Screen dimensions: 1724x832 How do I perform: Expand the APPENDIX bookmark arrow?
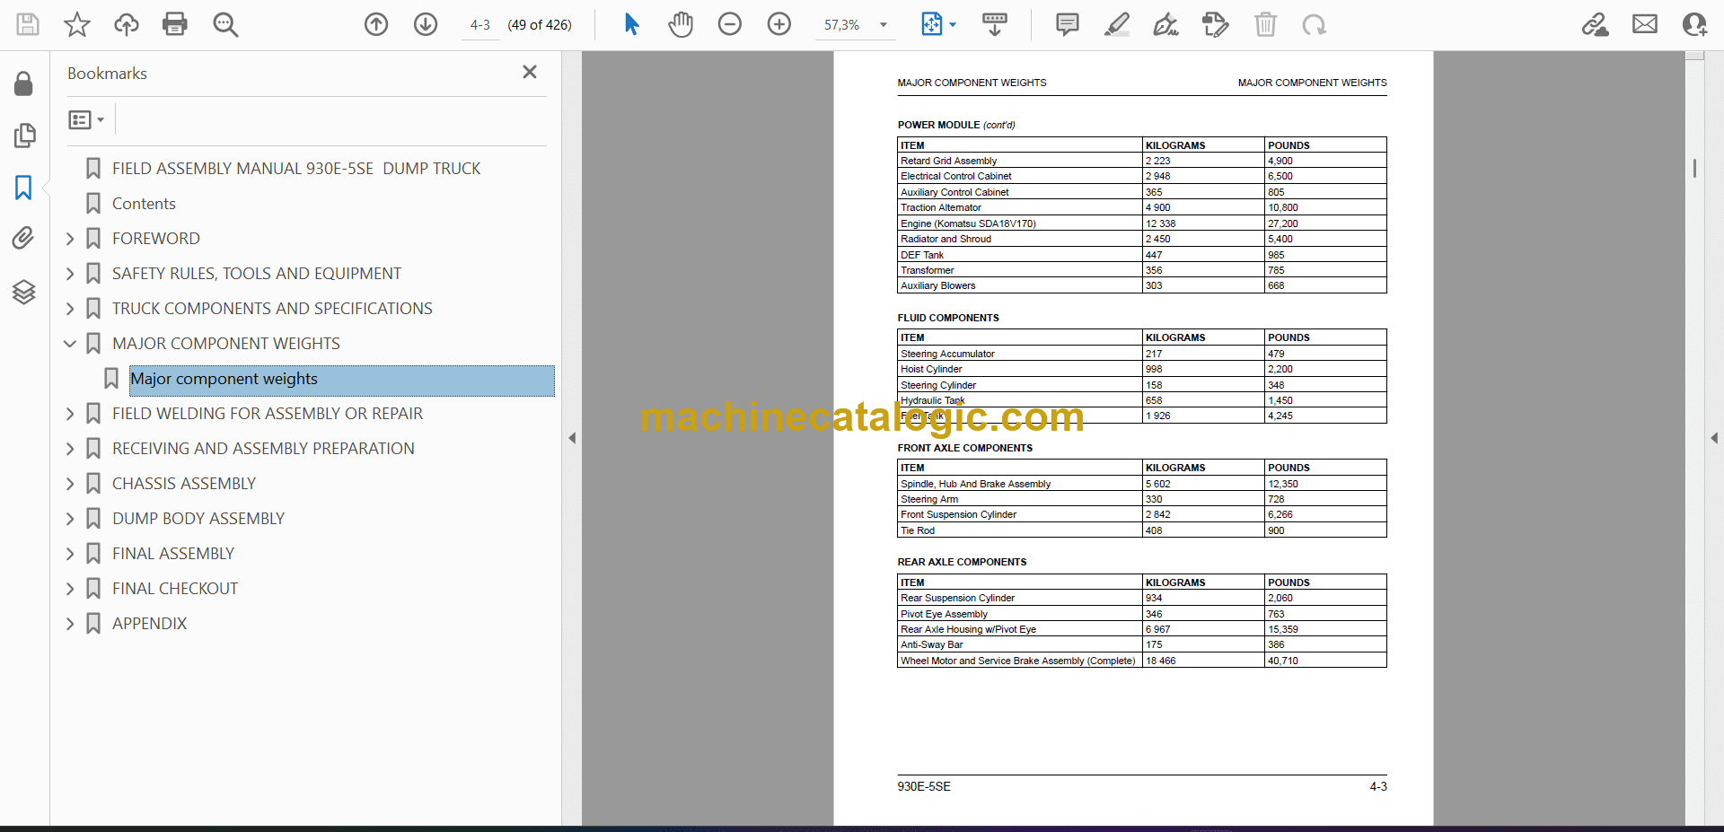pyautogui.click(x=70, y=624)
